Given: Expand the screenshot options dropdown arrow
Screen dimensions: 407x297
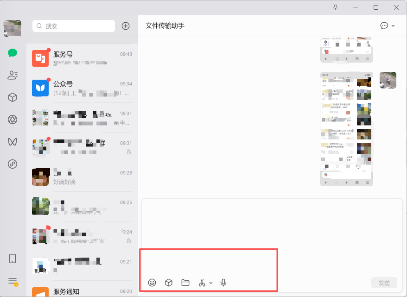Looking at the screenshot, I should [211, 283].
